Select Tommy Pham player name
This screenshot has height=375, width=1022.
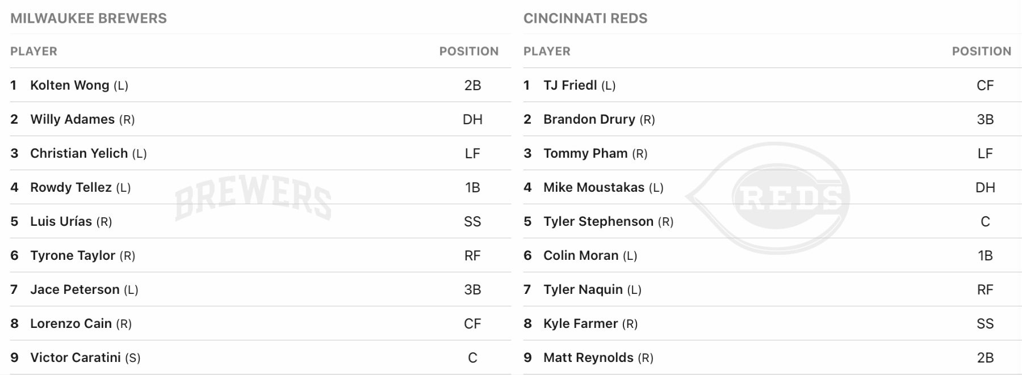pos(585,153)
